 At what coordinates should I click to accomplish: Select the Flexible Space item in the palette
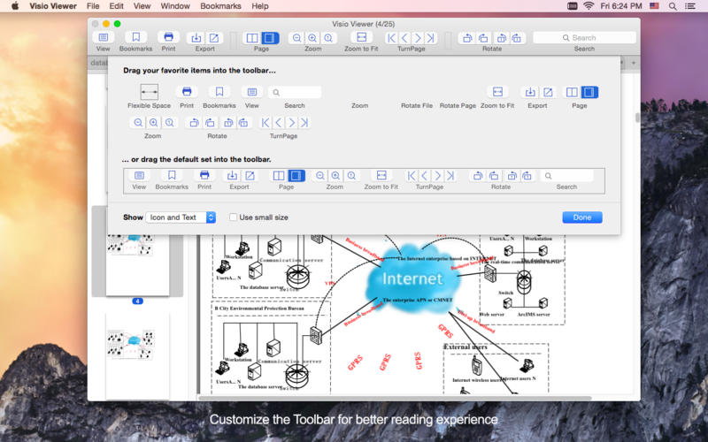click(149, 92)
